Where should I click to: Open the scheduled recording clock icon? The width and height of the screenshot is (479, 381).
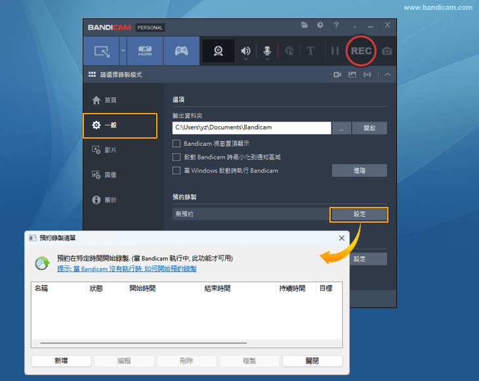click(x=320, y=25)
